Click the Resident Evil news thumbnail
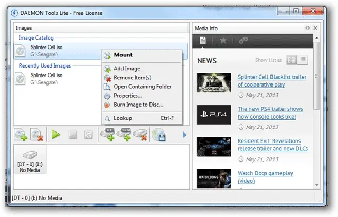 click(x=214, y=147)
